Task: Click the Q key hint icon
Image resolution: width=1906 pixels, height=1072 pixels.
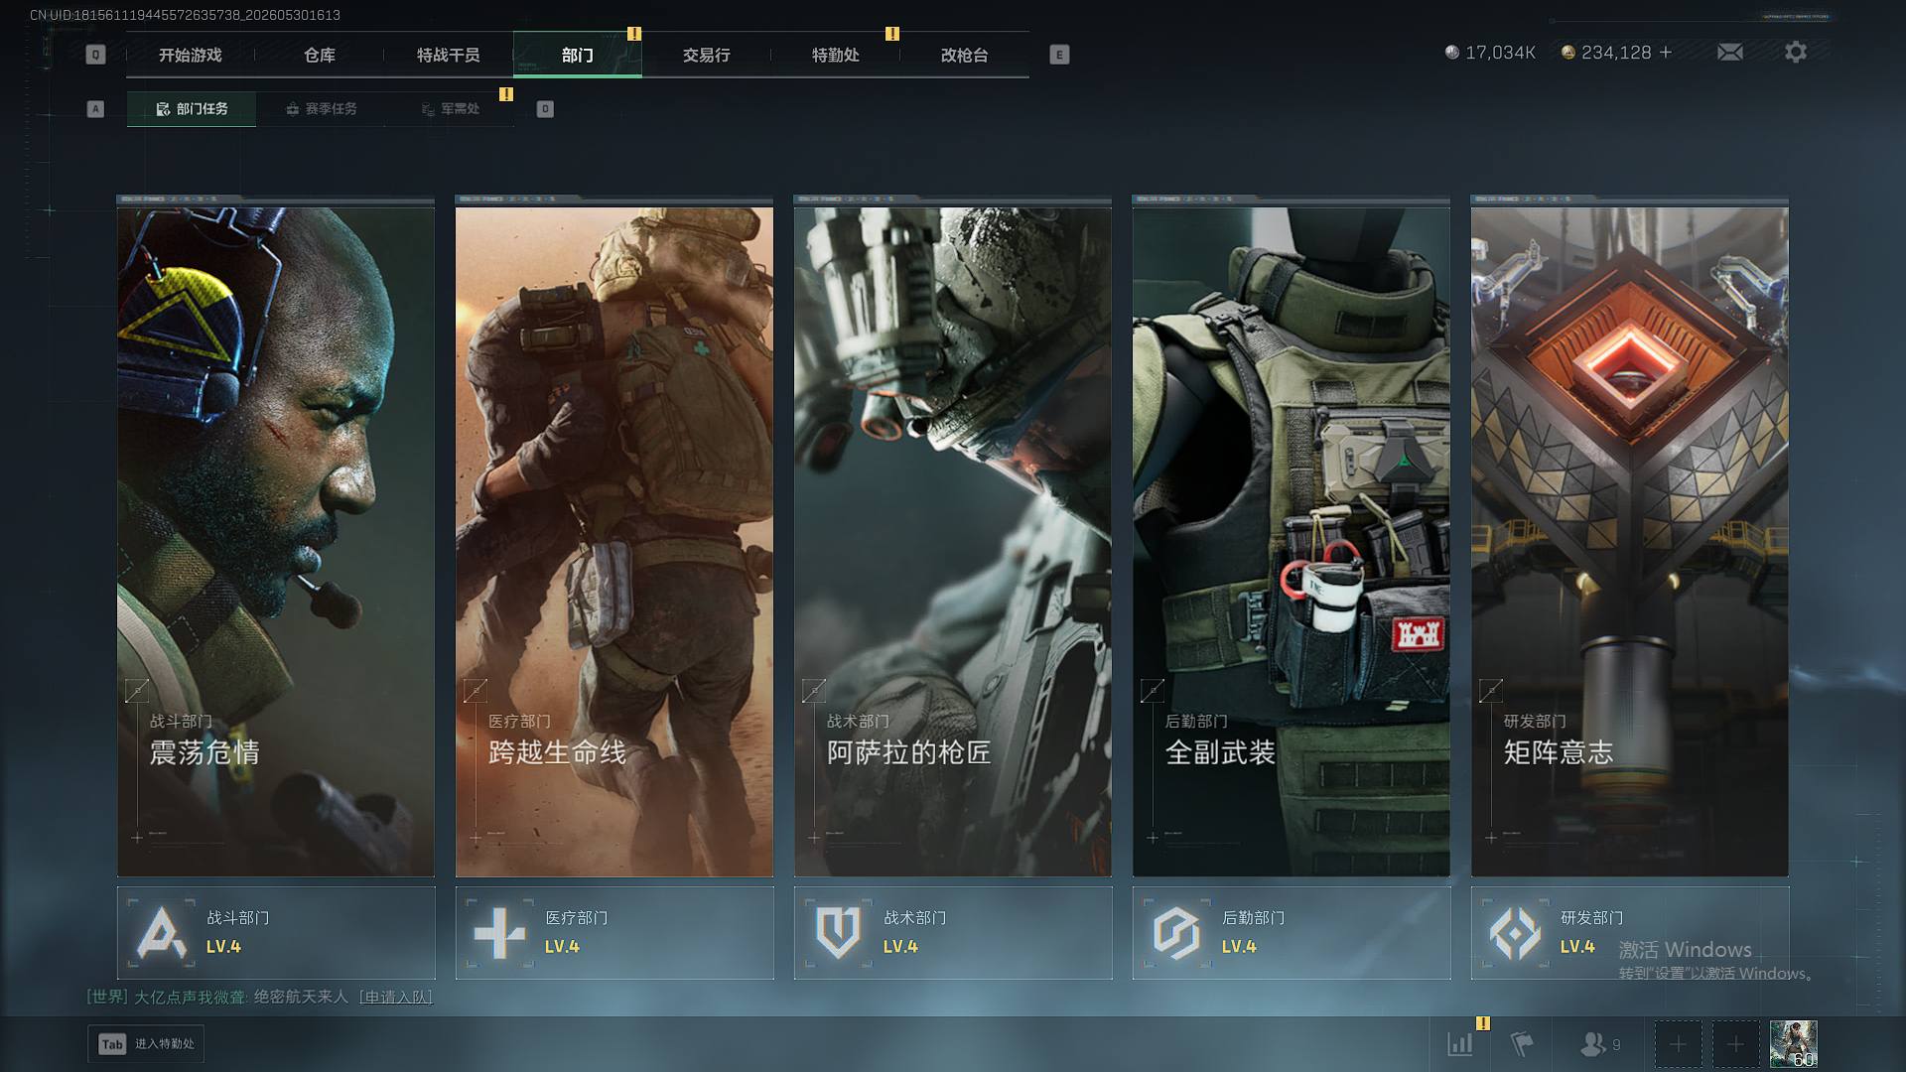Action: (x=95, y=55)
